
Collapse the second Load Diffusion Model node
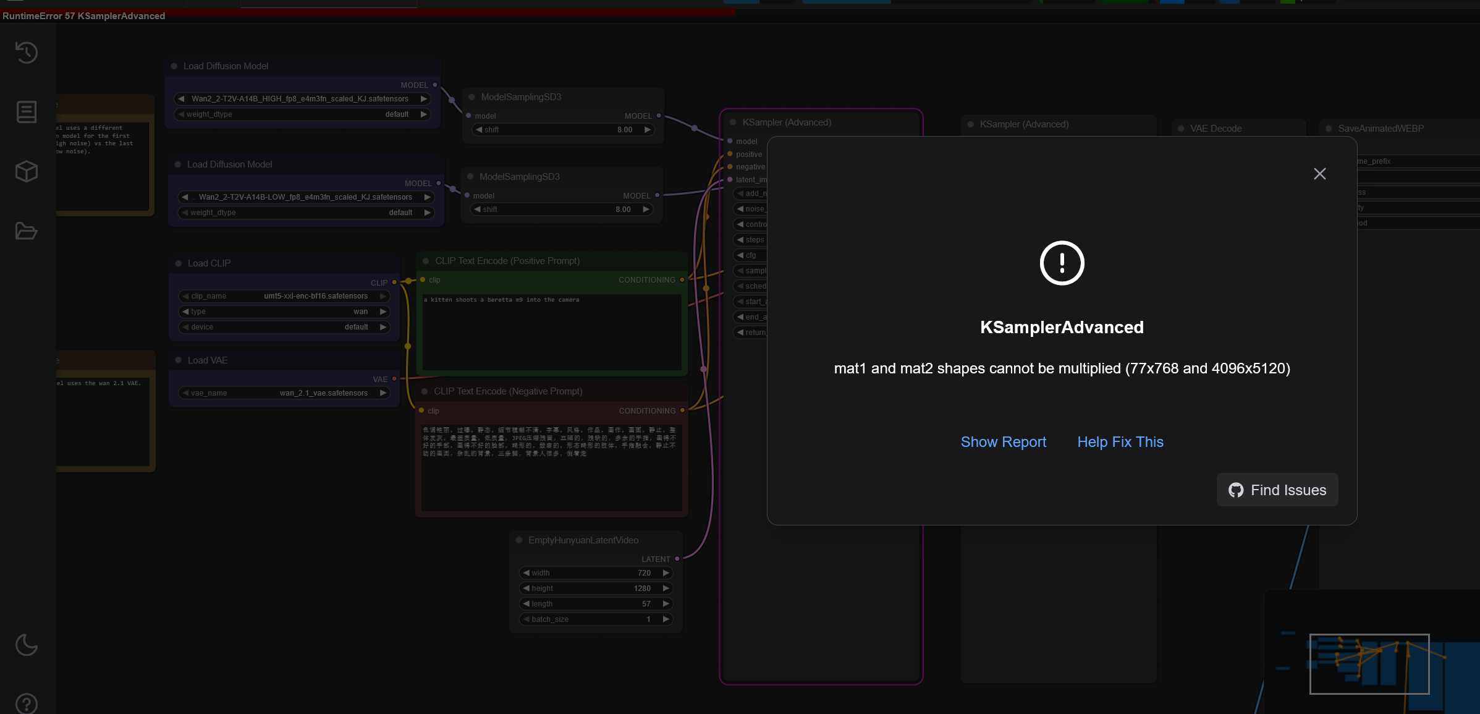pyautogui.click(x=178, y=164)
